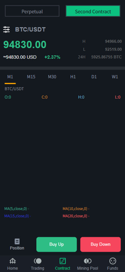Click the green Buy Up button
Viewport: 125px width, 272px height.
[x=57, y=244]
